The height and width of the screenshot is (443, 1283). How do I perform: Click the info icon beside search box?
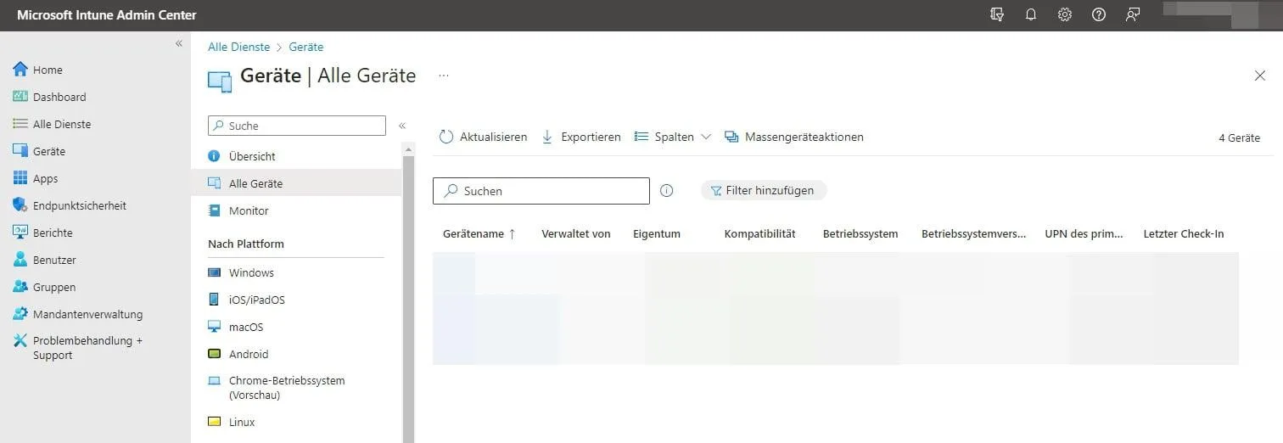[x=666, y=191]
